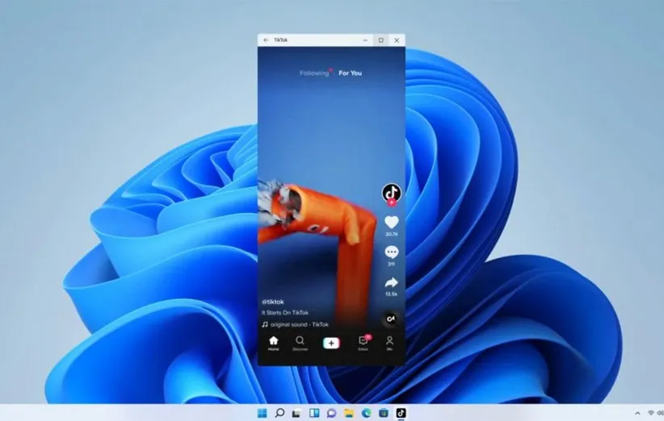Maximize the TikTok window
The height and width of the screenshot is (421, 664).
pos(380,40)
